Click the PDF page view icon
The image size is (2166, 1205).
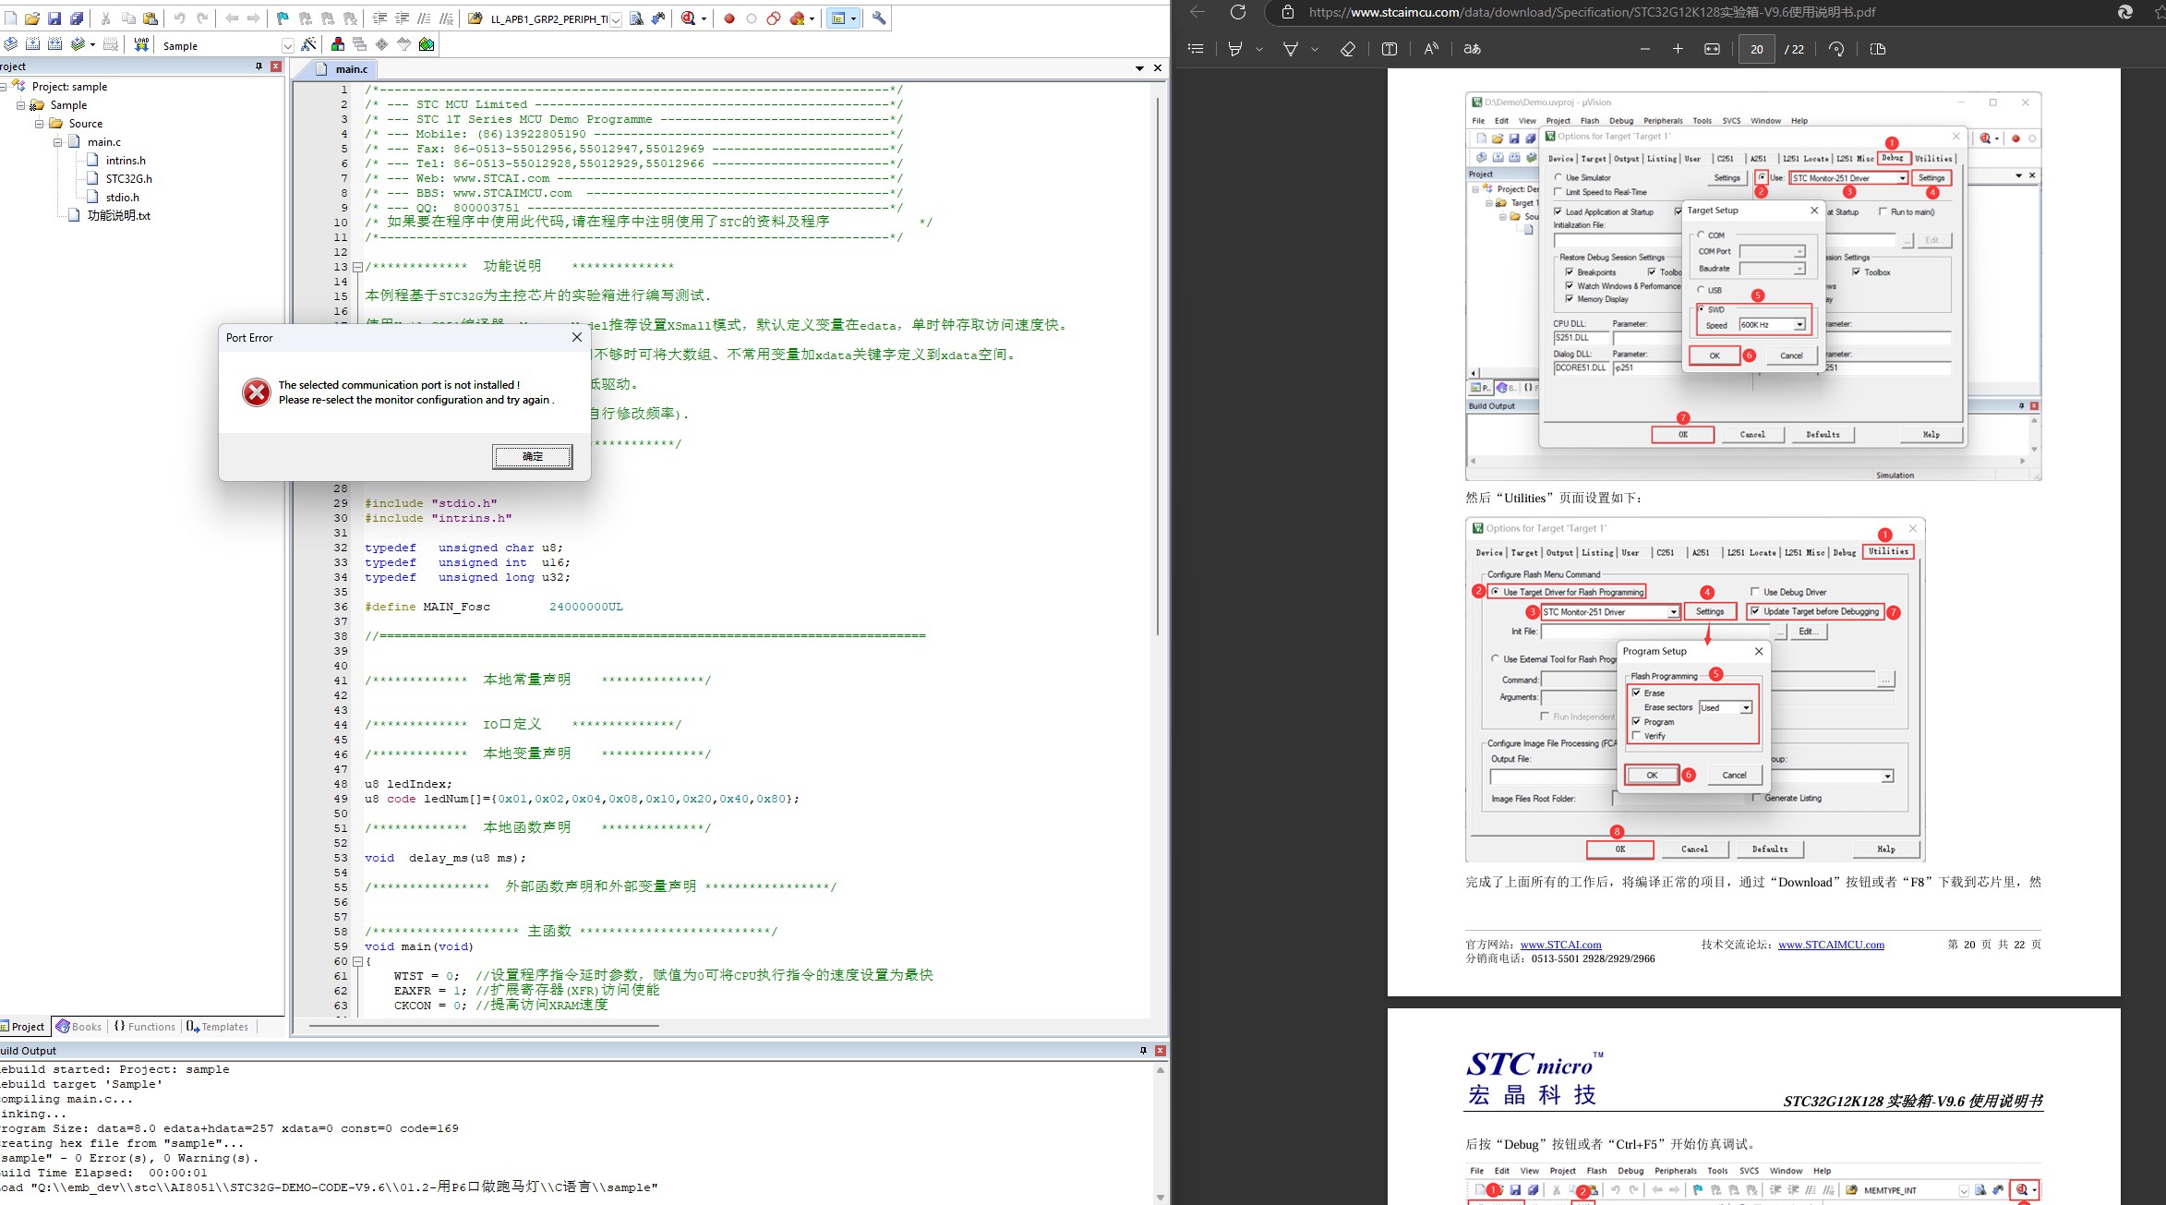[1878, 49]
